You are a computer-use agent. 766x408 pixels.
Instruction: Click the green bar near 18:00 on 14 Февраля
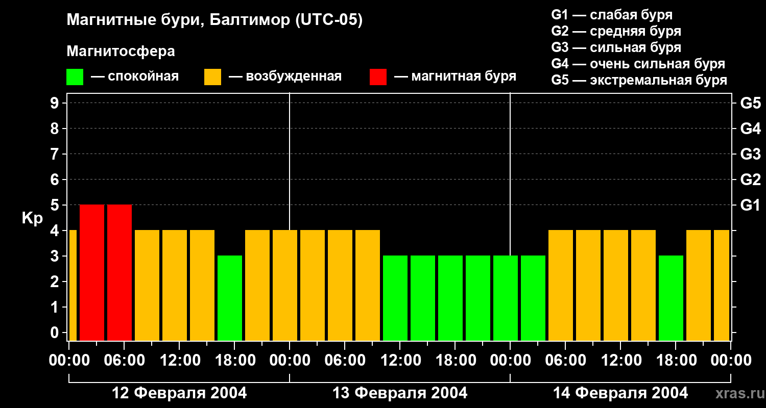671,298
